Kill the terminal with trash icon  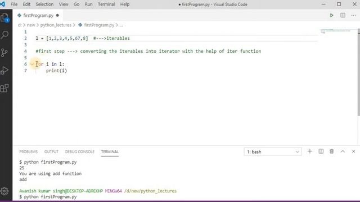(x=332, y=151)
